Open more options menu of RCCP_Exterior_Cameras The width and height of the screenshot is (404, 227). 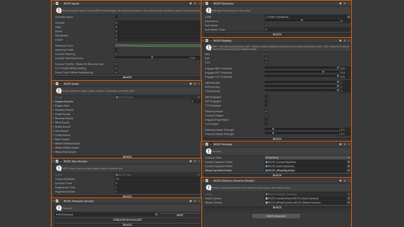point(349,181)
